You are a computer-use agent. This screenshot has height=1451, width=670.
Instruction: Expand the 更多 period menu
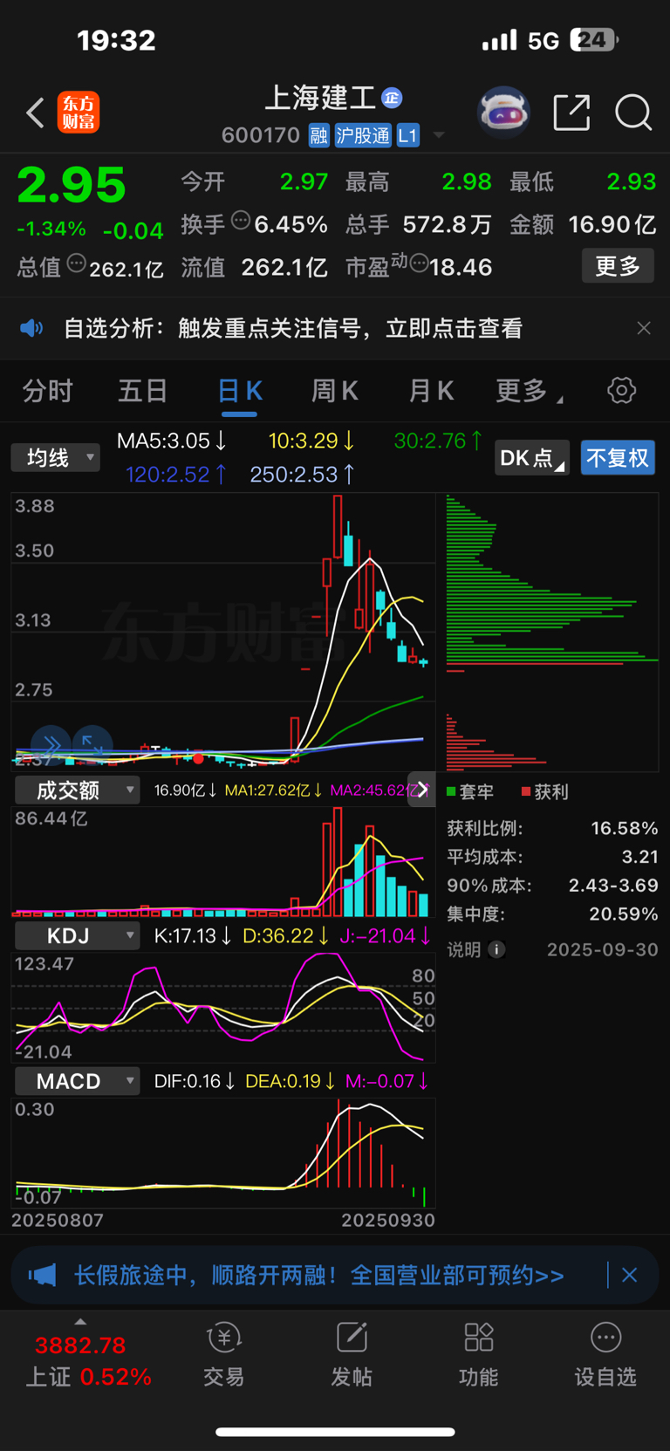pos(529,391)
